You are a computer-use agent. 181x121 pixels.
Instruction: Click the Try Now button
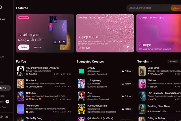point(24,47)
